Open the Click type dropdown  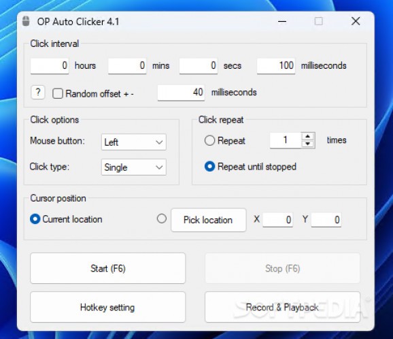point(134,167)
